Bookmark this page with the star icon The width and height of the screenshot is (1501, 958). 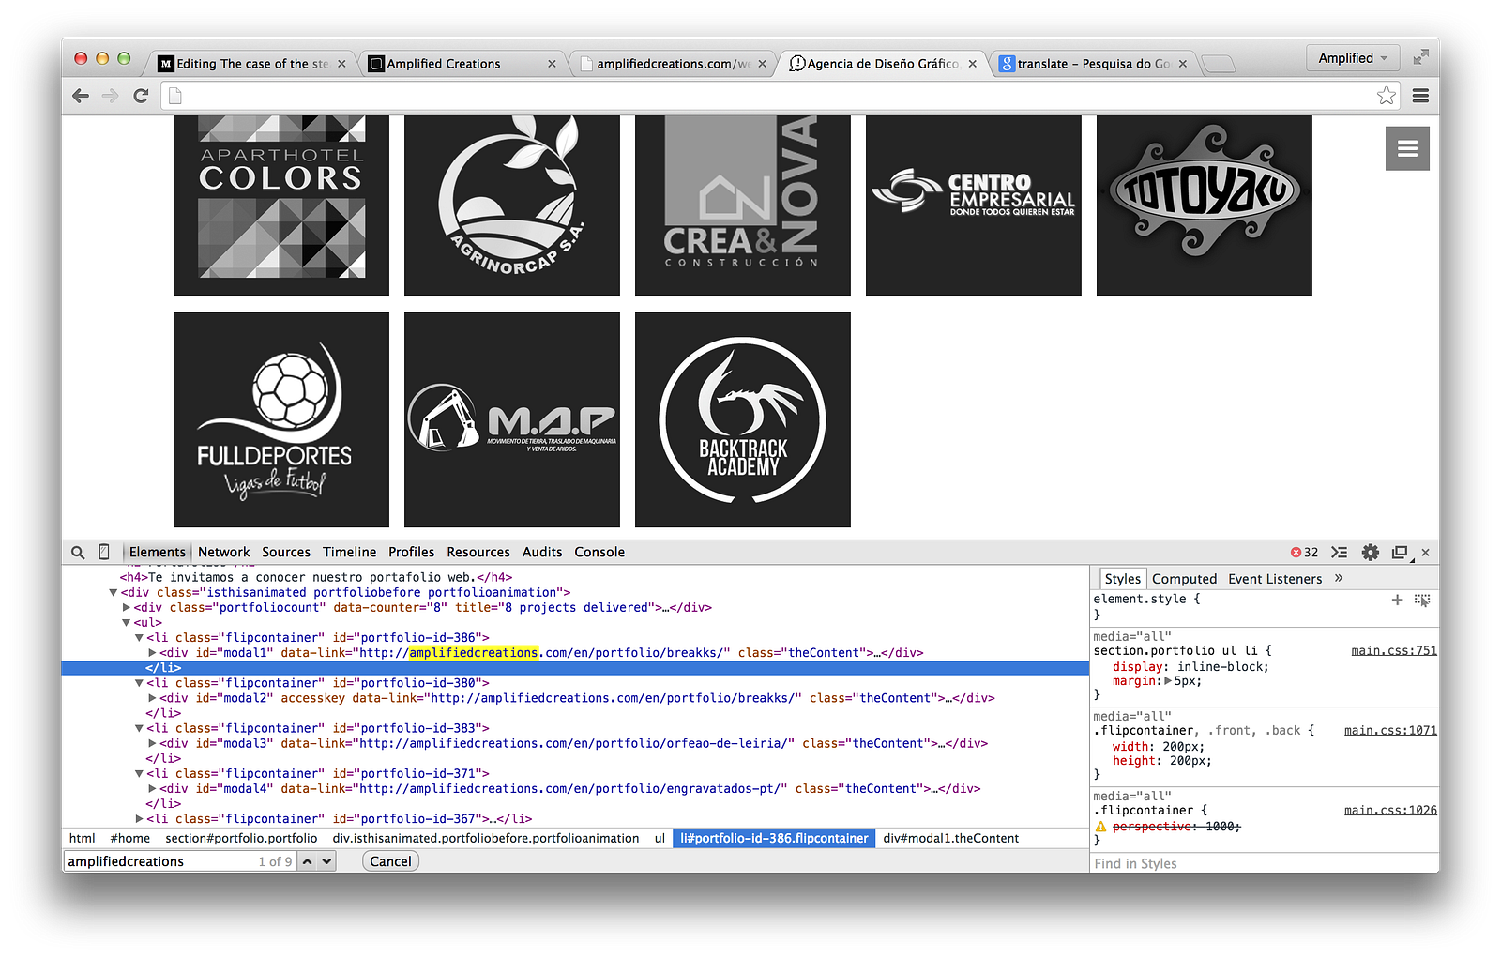click(1387, 96)
